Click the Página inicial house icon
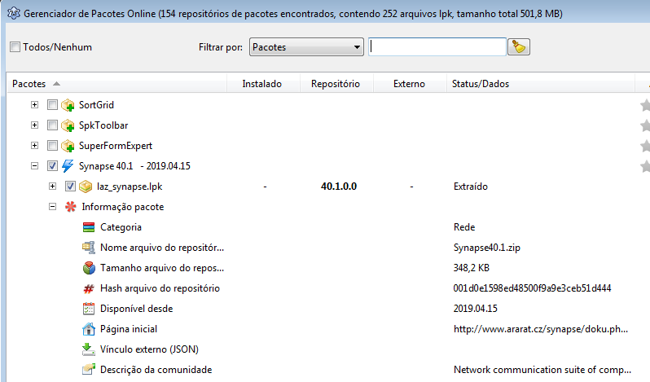The width and height of the screenshot is (650, 382). point(89,329)
